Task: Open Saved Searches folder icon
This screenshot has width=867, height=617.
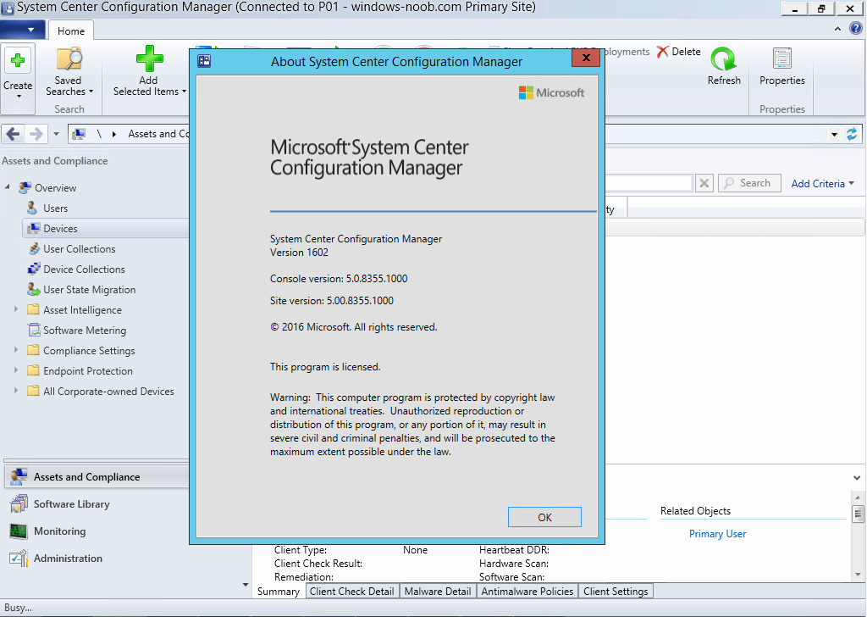Action: click(69, 59)
